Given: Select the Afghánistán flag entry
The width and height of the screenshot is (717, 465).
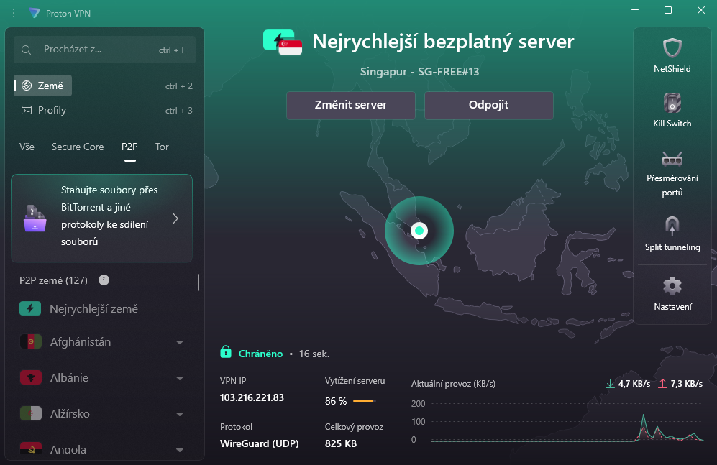Looking at the screenshot, I should [x=29, y=342].
